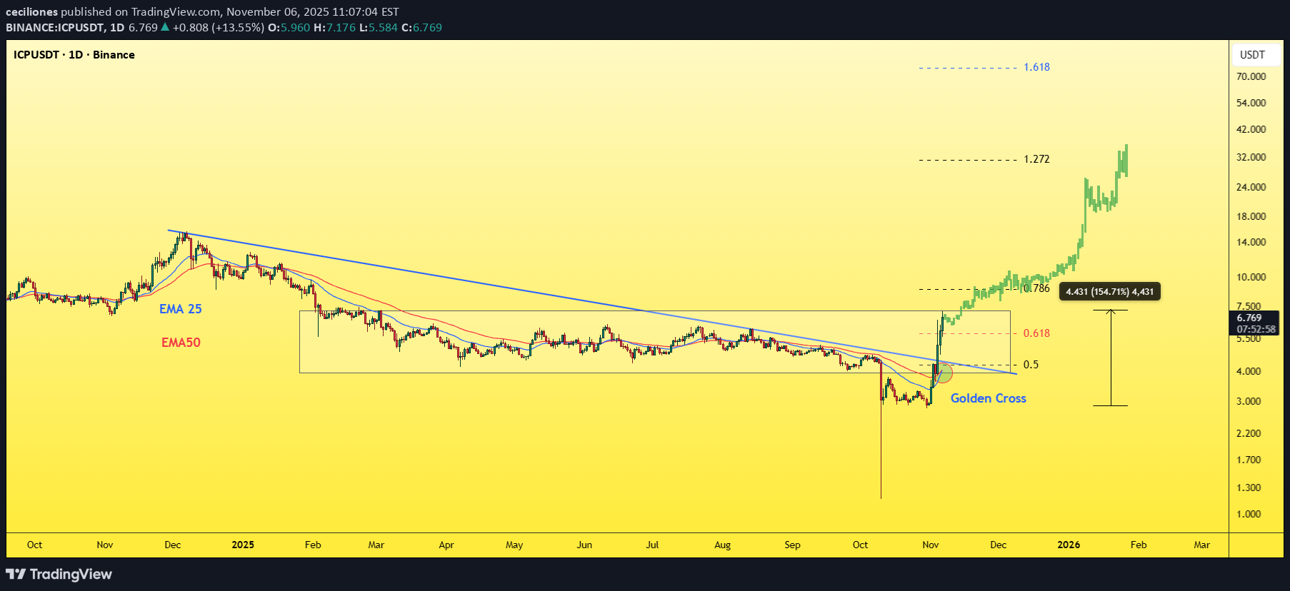Click the TradingView logo in the footer
1290x591 pixels.
pyautogui.click(x=59, y=574)
